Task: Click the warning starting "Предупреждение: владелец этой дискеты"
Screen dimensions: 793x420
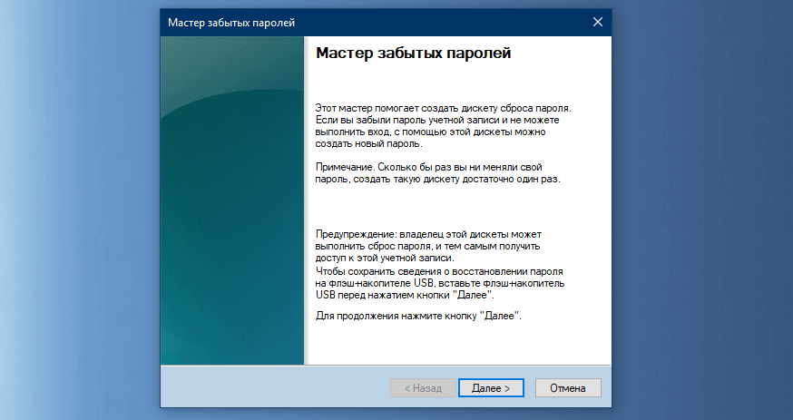Action: pos(428,246)
